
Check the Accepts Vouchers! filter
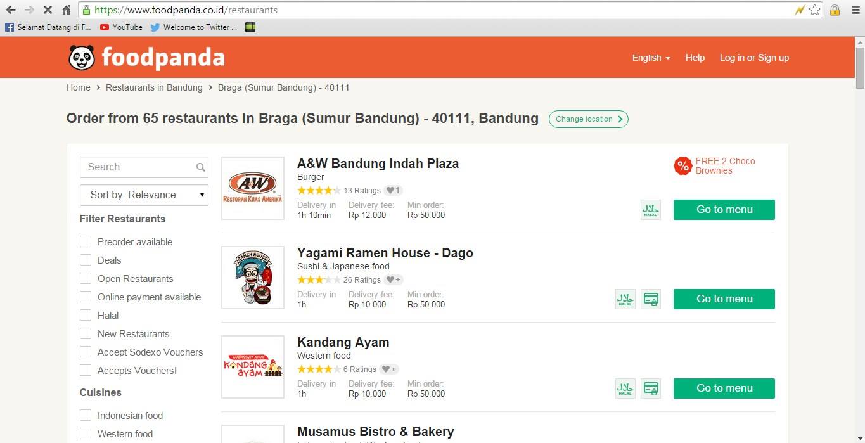86,370
